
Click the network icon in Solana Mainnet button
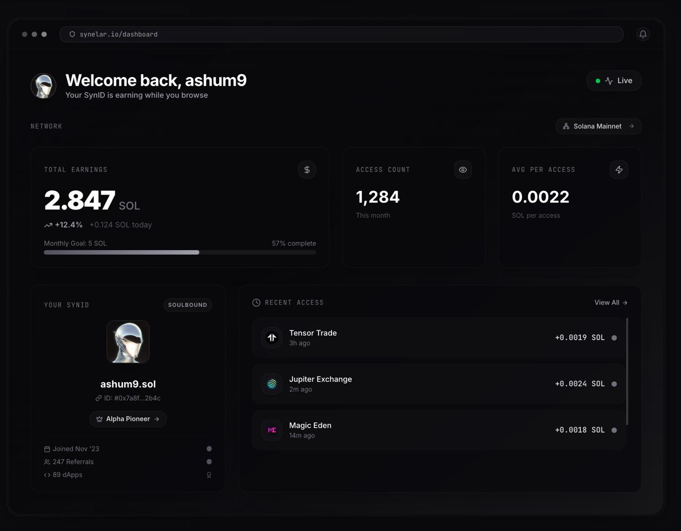click(566, 127)
